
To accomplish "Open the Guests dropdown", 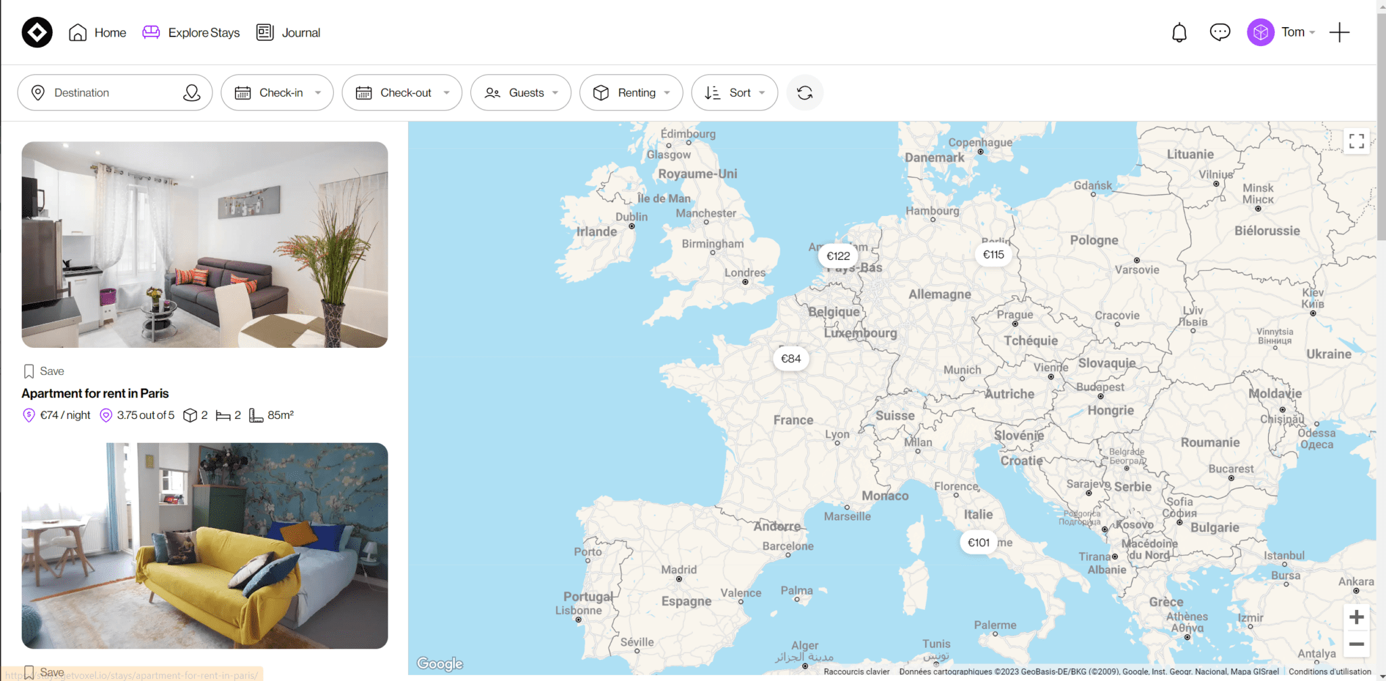I will coord(521,93).
